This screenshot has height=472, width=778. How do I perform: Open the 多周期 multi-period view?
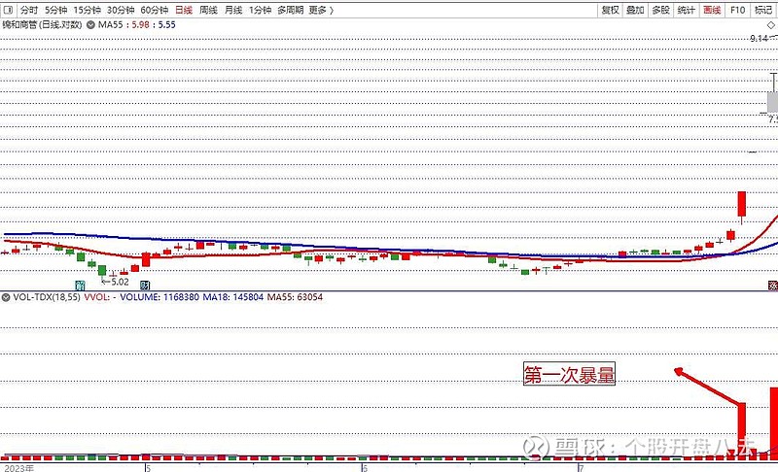click(289, 10)
